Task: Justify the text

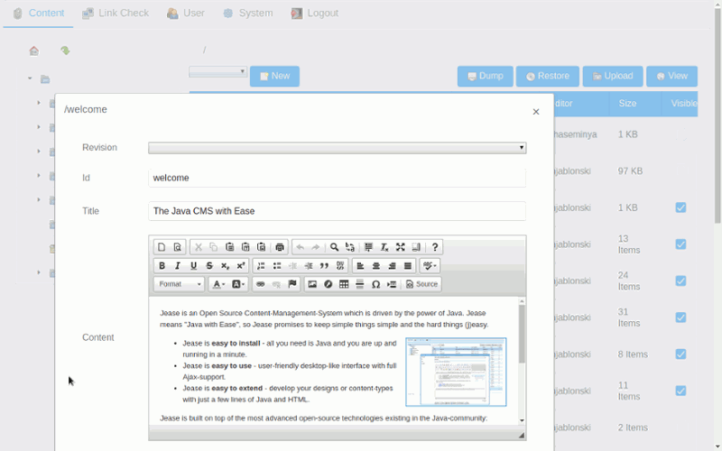Action: 408,265
